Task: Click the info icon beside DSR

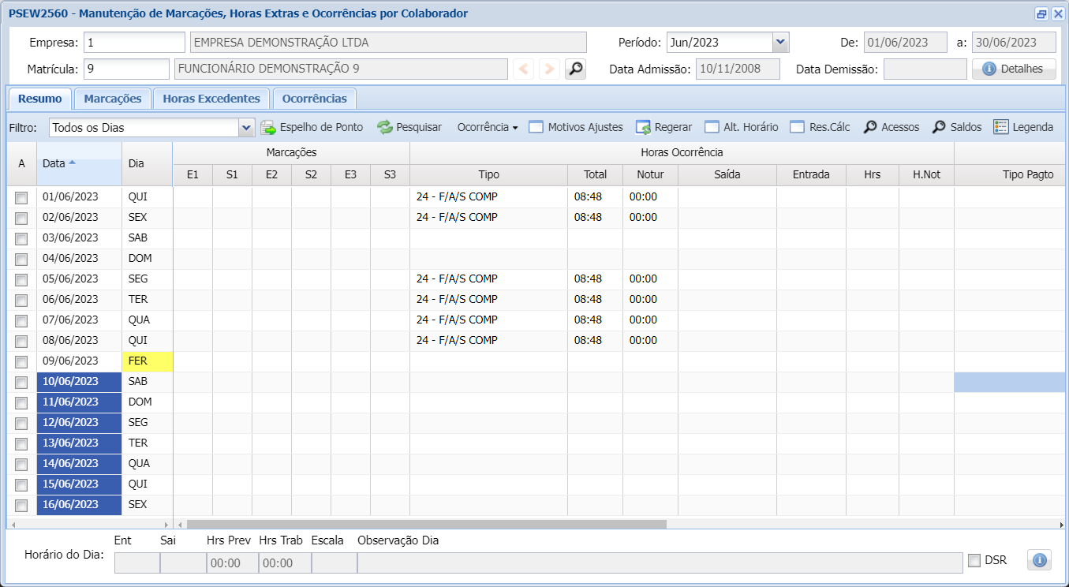Action: [1039, 560]
